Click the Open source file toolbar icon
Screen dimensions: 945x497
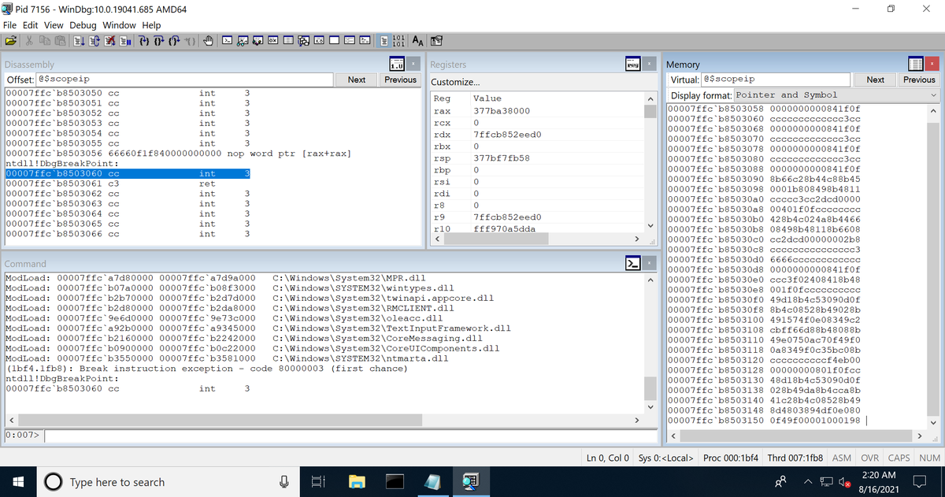tap(11, 40)
